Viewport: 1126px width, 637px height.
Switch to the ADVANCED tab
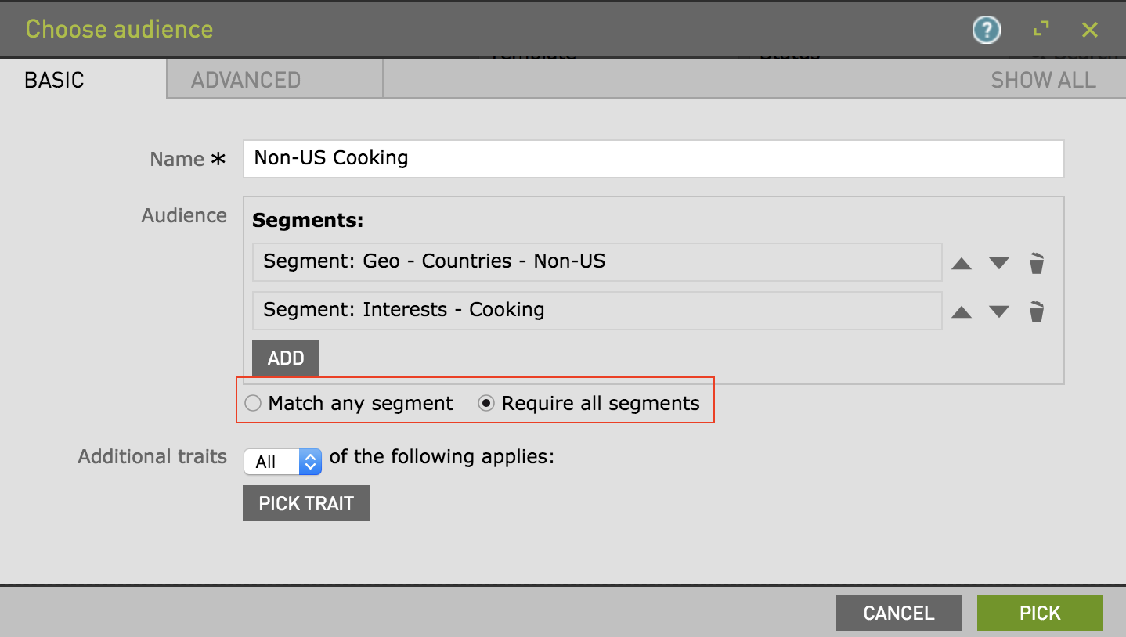[x=246, y=80]
